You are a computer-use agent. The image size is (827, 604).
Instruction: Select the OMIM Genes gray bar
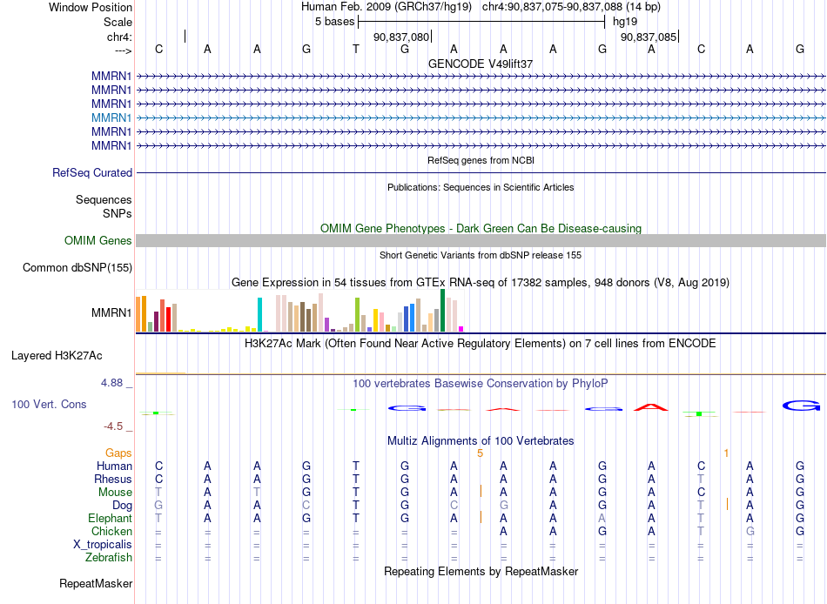click(x=481, y=240)
